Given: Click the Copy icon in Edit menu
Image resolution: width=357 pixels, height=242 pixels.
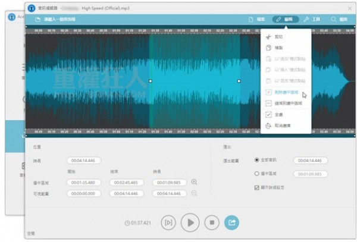Looking at the screenshot, I should (268, 48).
